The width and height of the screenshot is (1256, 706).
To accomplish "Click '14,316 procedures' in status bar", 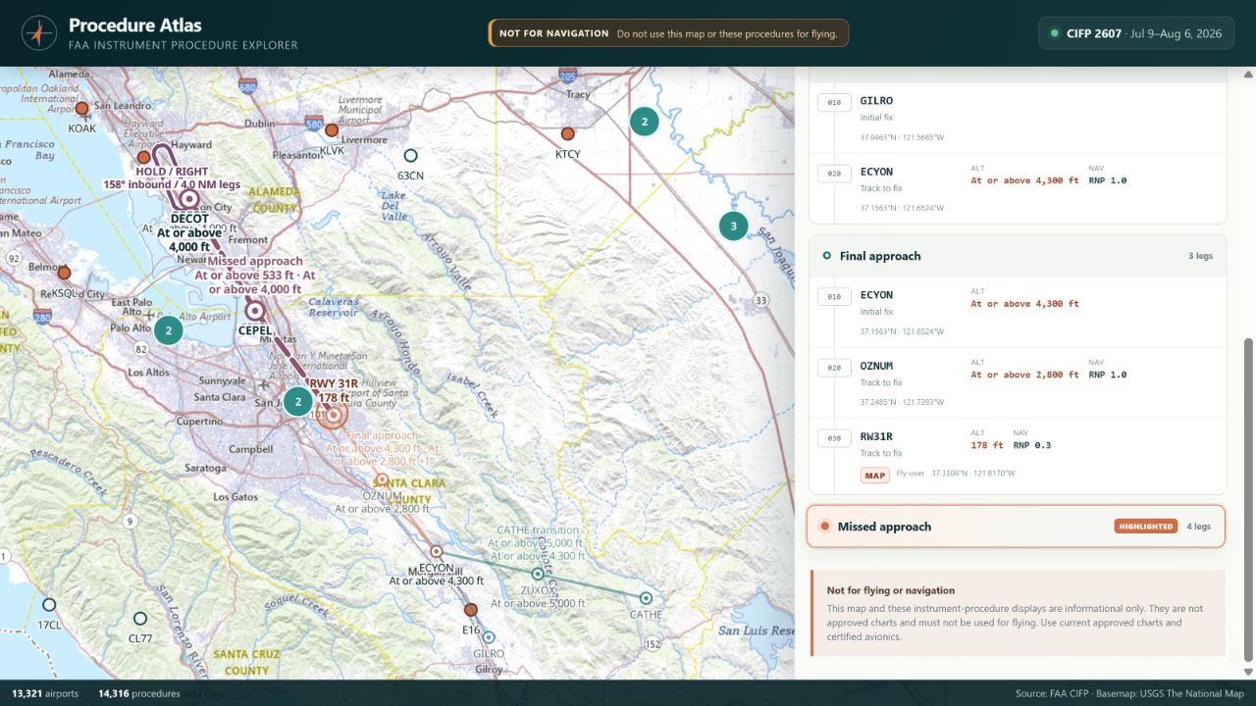I will pyautogui.click(x=139, y=693).
